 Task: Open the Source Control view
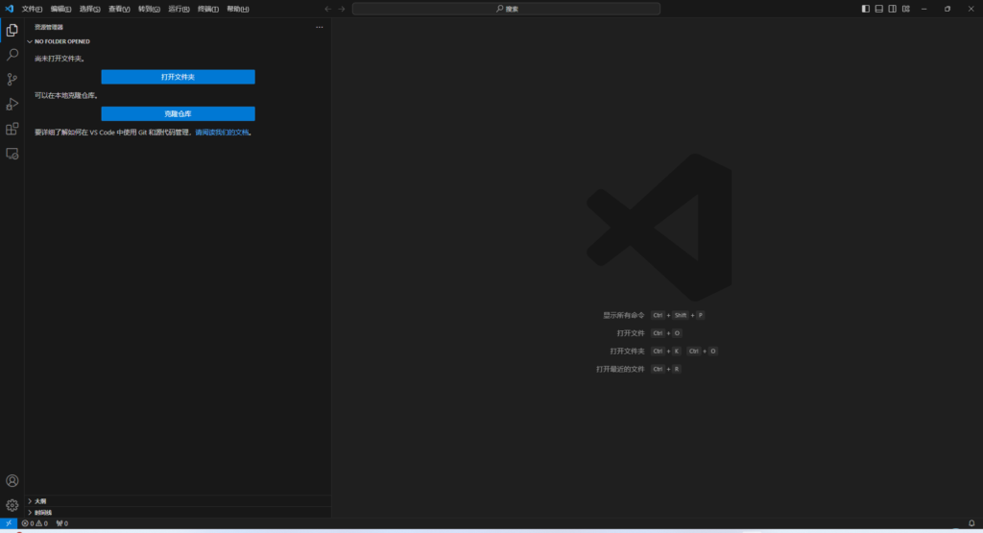pyautogui.click(x=12, y=80)
